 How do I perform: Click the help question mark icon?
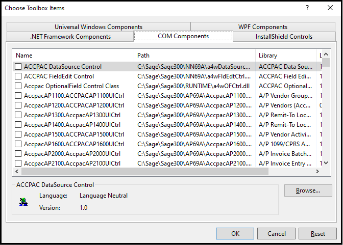[x=307, y=8]
